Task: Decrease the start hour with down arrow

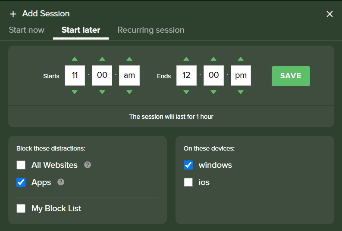Action: pos(75,92)
